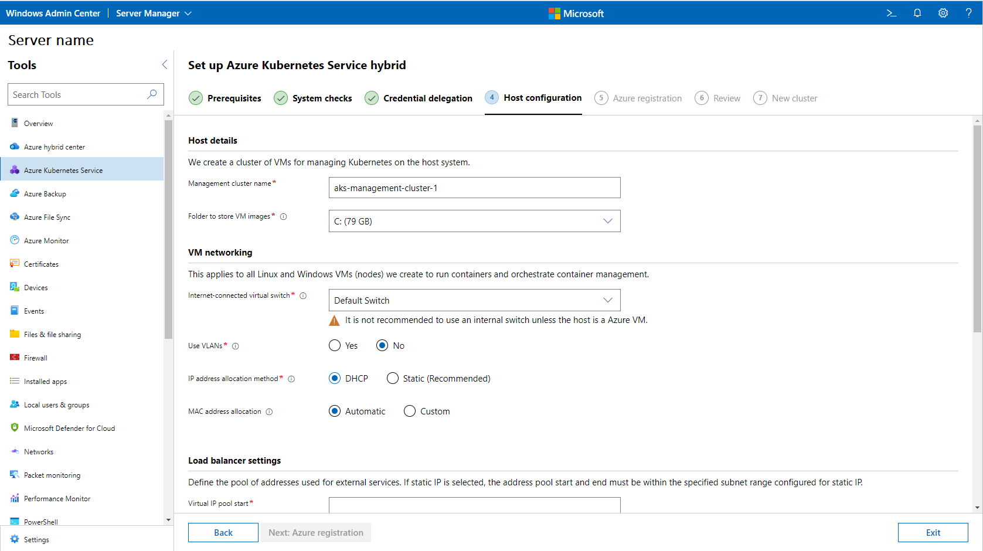983x551 pixels.
Task: Exit the Kubernetes setup wizard
Action: pos(933,532)
